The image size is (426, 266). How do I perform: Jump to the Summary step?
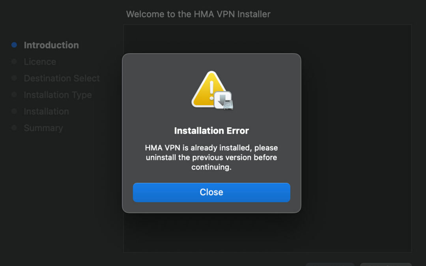point(43,128)
